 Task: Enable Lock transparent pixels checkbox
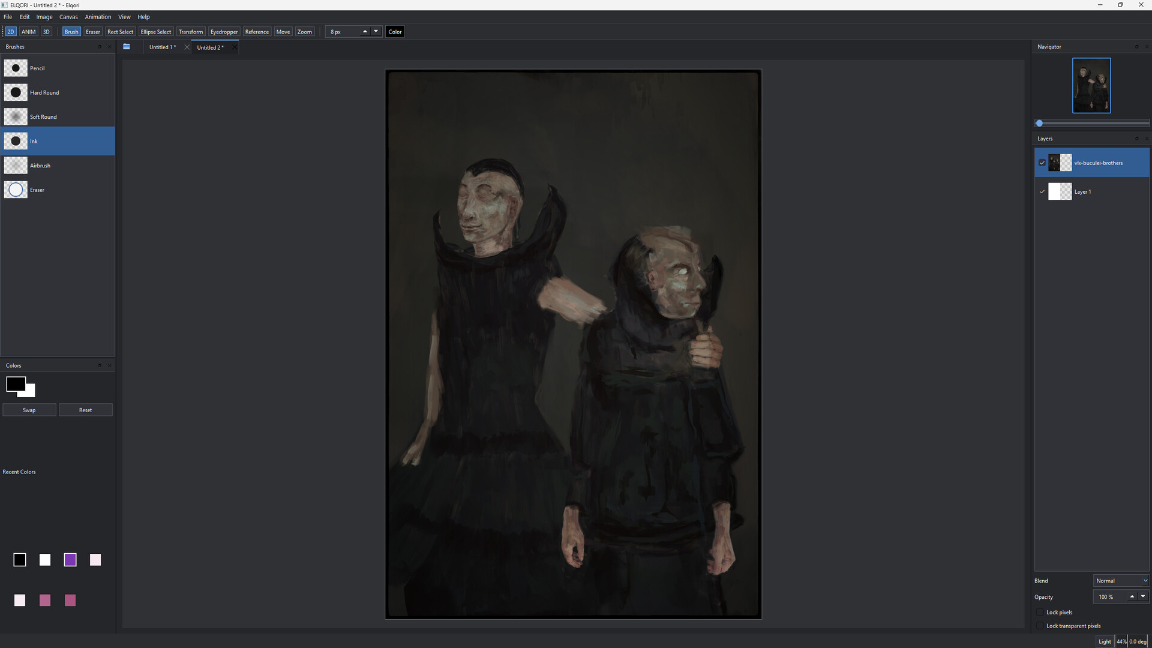pyautogui.click(x=1040, y=626)
